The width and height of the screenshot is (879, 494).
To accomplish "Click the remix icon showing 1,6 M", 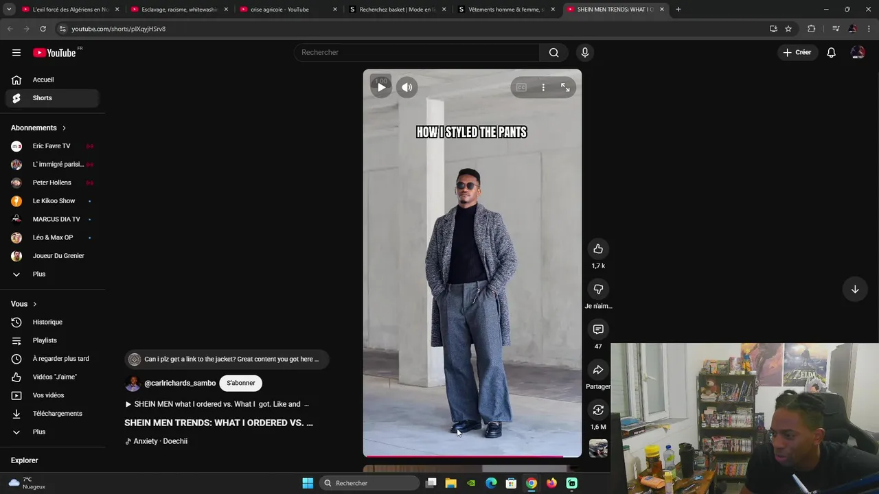I will point(598,410).
